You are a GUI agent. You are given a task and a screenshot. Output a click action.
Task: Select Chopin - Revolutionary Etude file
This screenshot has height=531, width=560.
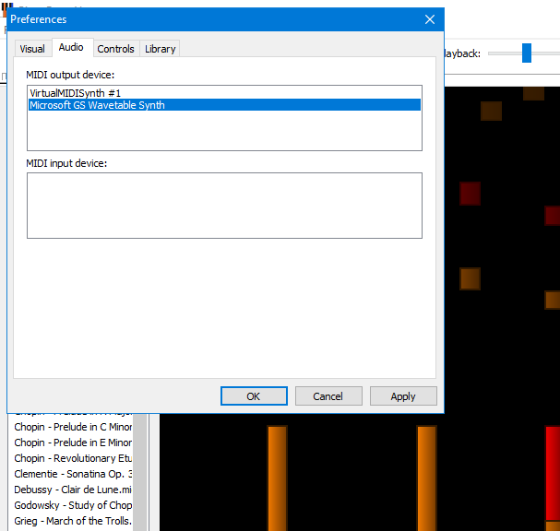click(73, 458)
